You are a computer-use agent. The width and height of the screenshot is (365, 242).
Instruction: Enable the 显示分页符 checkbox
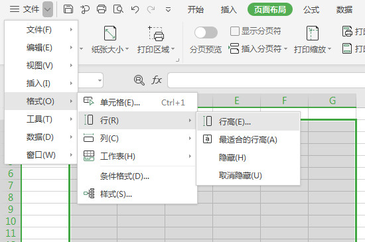click(235, 31)
